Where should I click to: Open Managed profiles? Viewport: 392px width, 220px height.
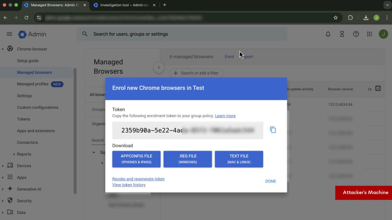pos(33,84)
